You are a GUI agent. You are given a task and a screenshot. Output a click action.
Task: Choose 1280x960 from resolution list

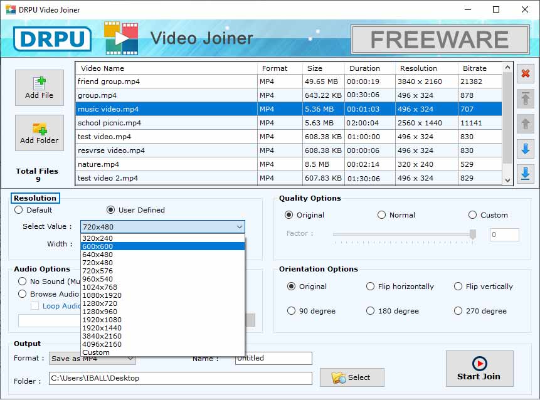[x=162, y=312]
